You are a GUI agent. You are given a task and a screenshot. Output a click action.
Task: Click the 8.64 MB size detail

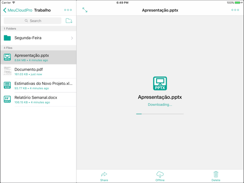click(20, 60)
